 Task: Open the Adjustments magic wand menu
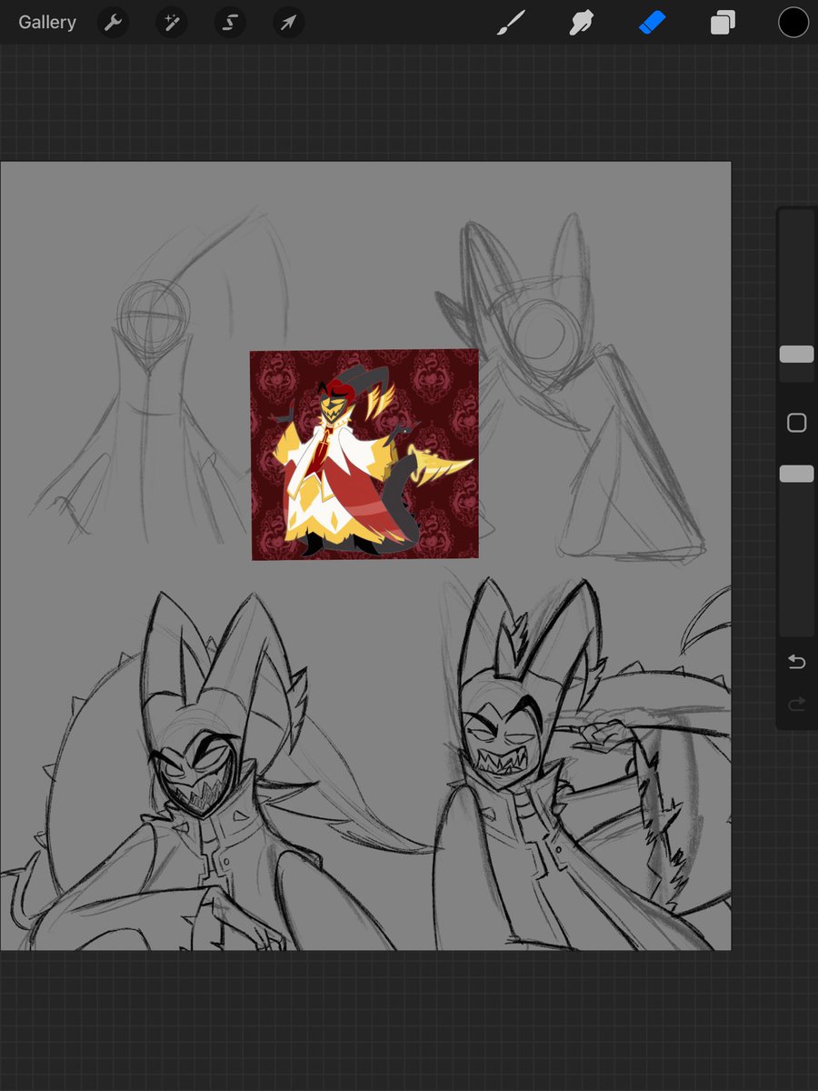[171, 23]
